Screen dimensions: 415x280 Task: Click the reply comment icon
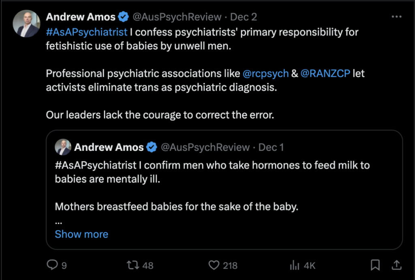pos(52,265)
